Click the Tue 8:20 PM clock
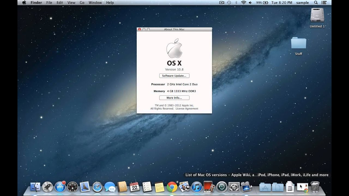Image resolution: width=349 pixels, height=196 pixels. (x=282, y=2)
